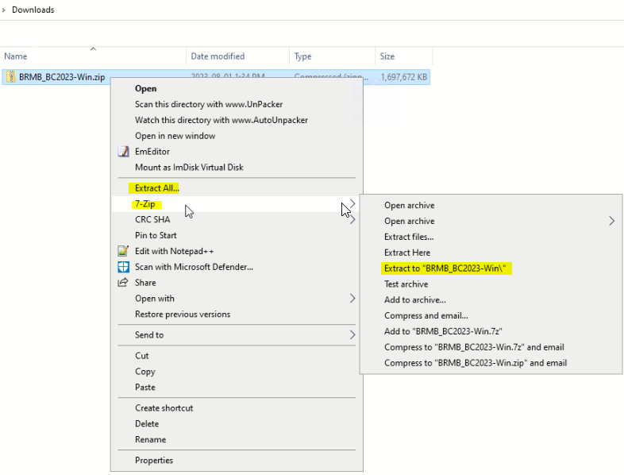Select Add to "BRMB_BC2023-Win.7z"
Screen dimensions: 624x475
point(443,331)
